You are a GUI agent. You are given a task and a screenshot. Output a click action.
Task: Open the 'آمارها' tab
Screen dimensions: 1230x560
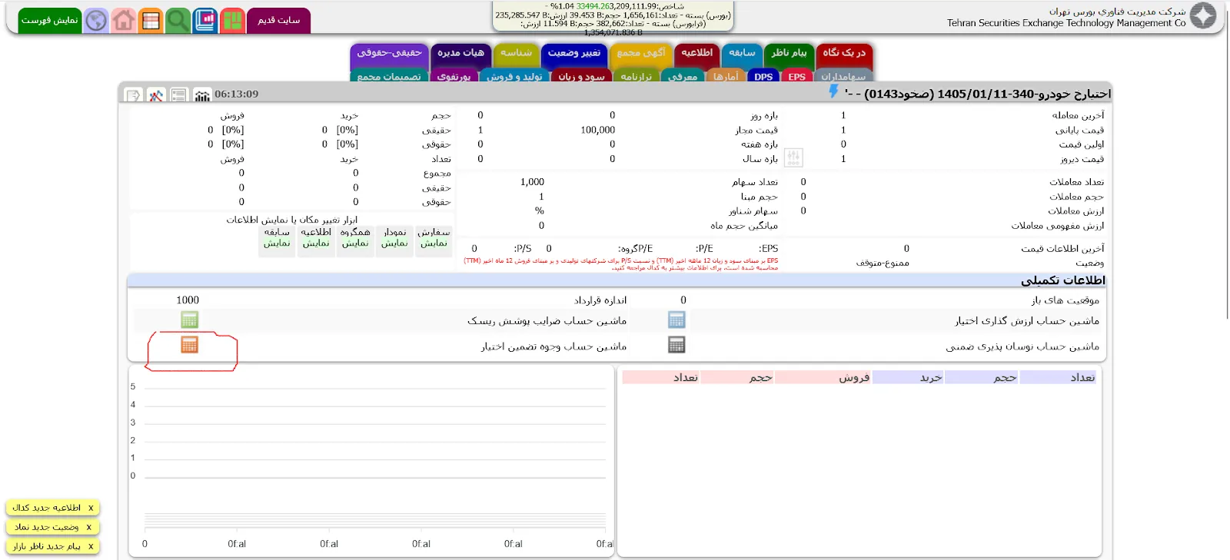click(x=726, y=77)
